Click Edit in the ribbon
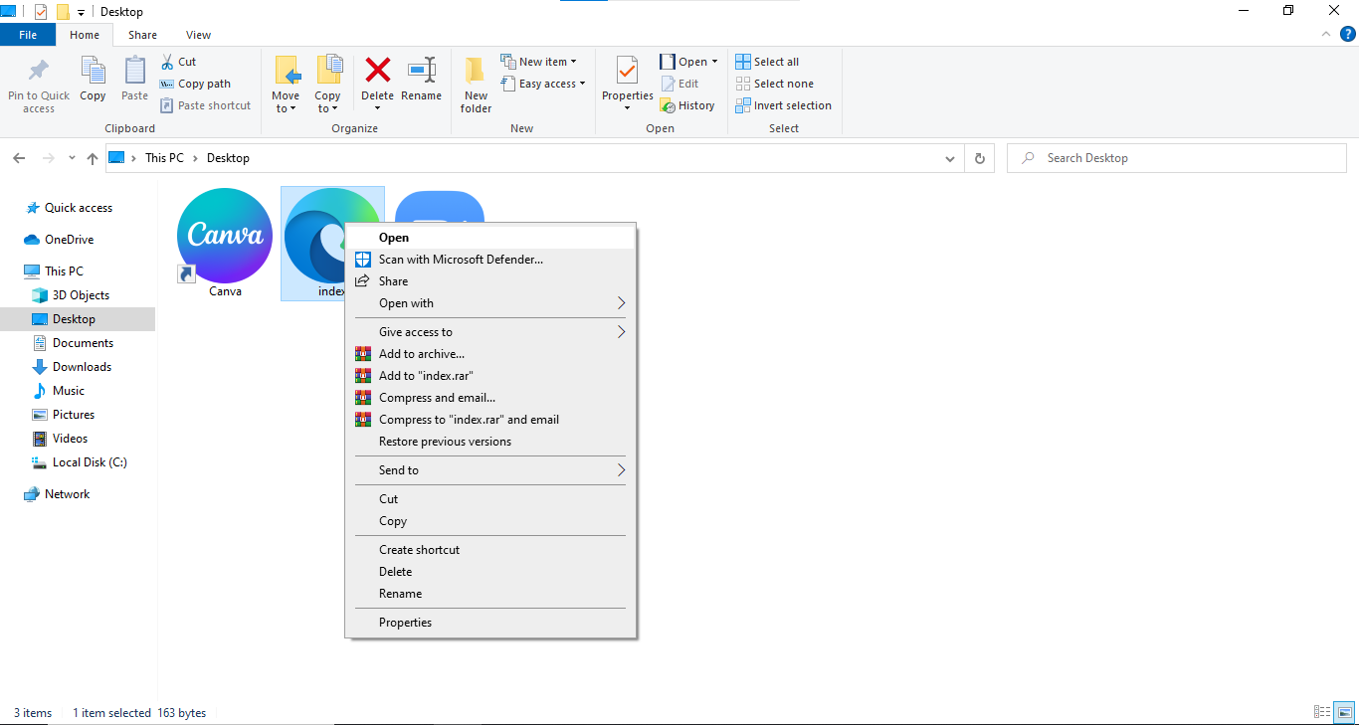This screenshot has width=1359, height=725. pos(679,84)
